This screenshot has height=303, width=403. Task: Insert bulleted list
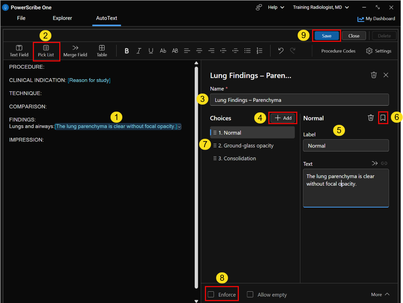(x=248, y=51)
